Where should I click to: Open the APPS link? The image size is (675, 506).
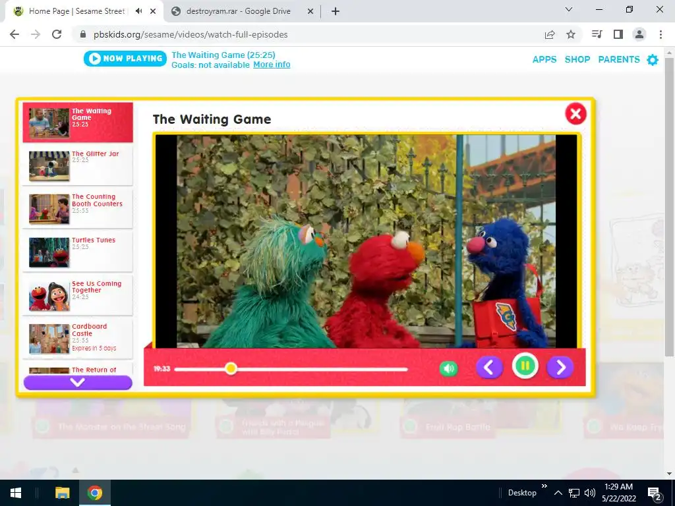tap(544, 59)
